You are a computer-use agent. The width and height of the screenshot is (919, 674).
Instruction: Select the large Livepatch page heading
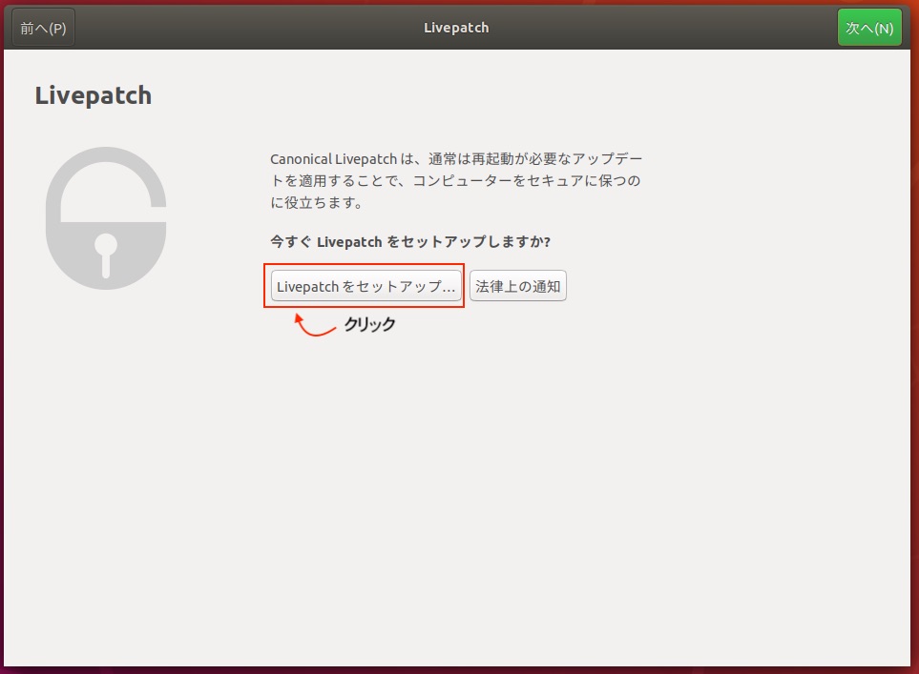tap(94, 95)
